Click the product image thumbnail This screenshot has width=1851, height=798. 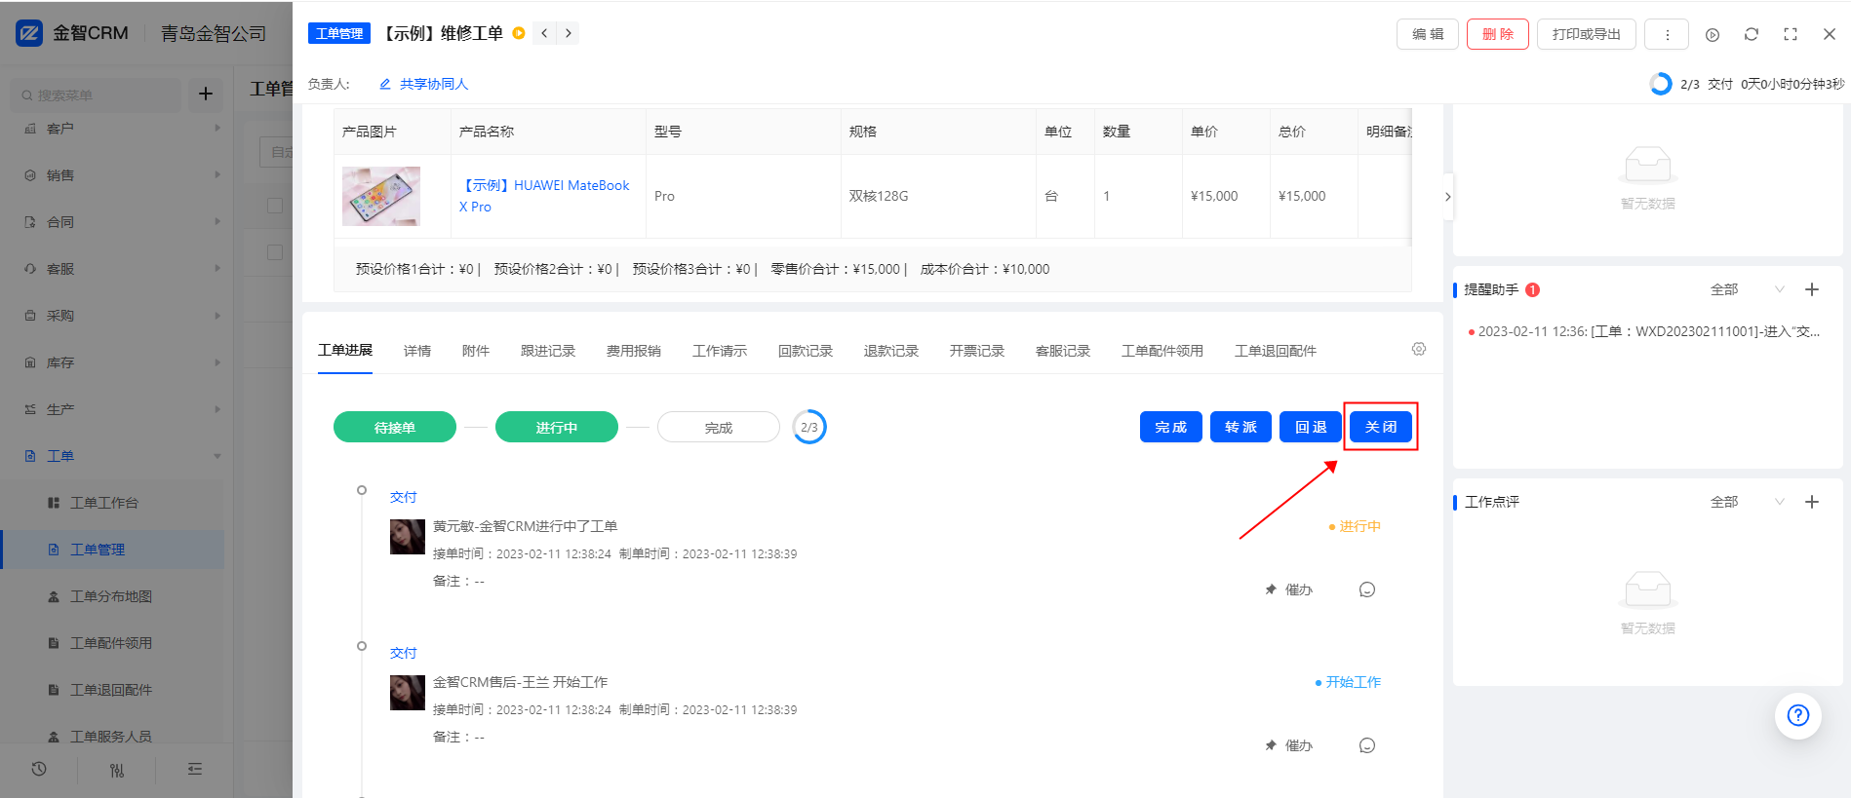381,196
